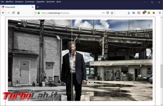Screen dimensions: 163x106
Task: Open the Aiuto menu
Action: pyautogui.click(x=59, y=2)
